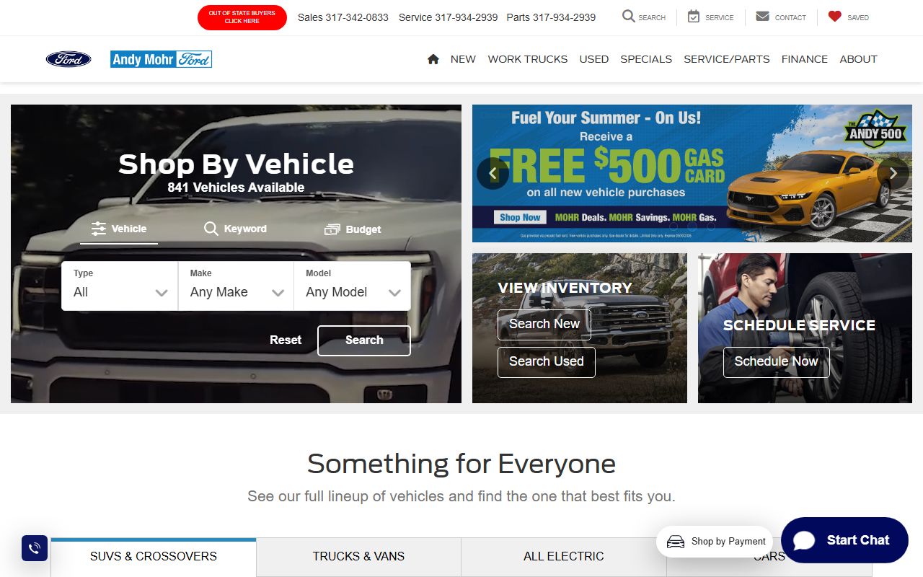Viewport: 923px width, 577px height.
Task: Click Schedule Now service button
Action: (x=777, y=362)
